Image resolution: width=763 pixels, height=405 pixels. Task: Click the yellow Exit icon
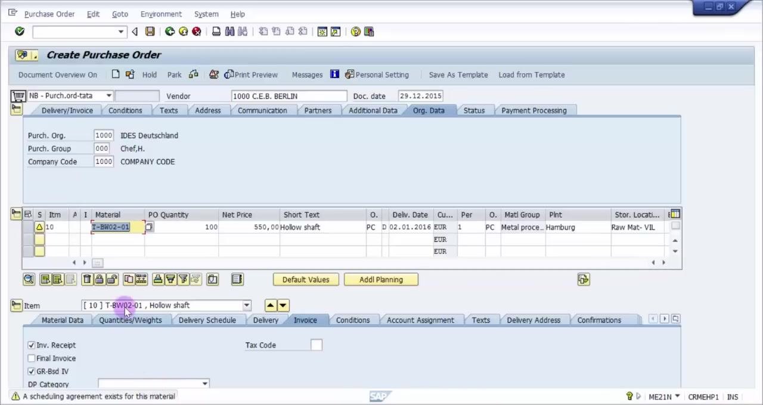tap(183, 32)
